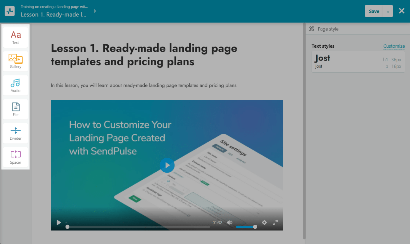Click the SendPulse pulse logo icon
410x244 pixels.
(10, 11)
